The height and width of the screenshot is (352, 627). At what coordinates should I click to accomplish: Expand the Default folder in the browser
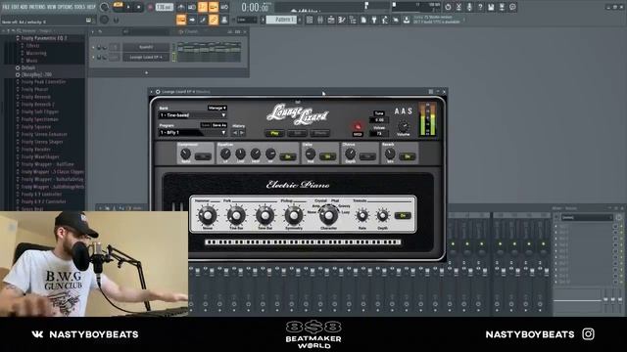pyautogui.click(x=28, y=67)
